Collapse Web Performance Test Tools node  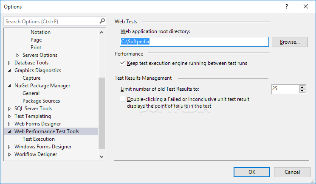[9, 131]
